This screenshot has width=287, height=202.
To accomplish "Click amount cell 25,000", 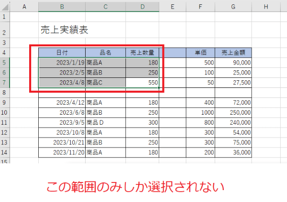I will point(233,73).
